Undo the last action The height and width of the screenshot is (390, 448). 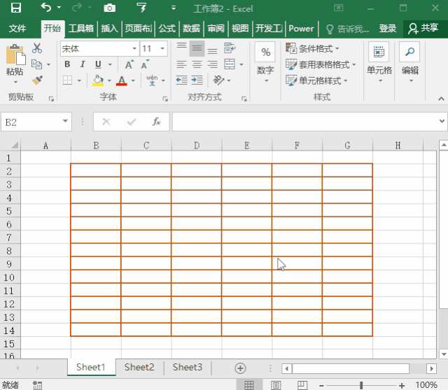point(46,8)
